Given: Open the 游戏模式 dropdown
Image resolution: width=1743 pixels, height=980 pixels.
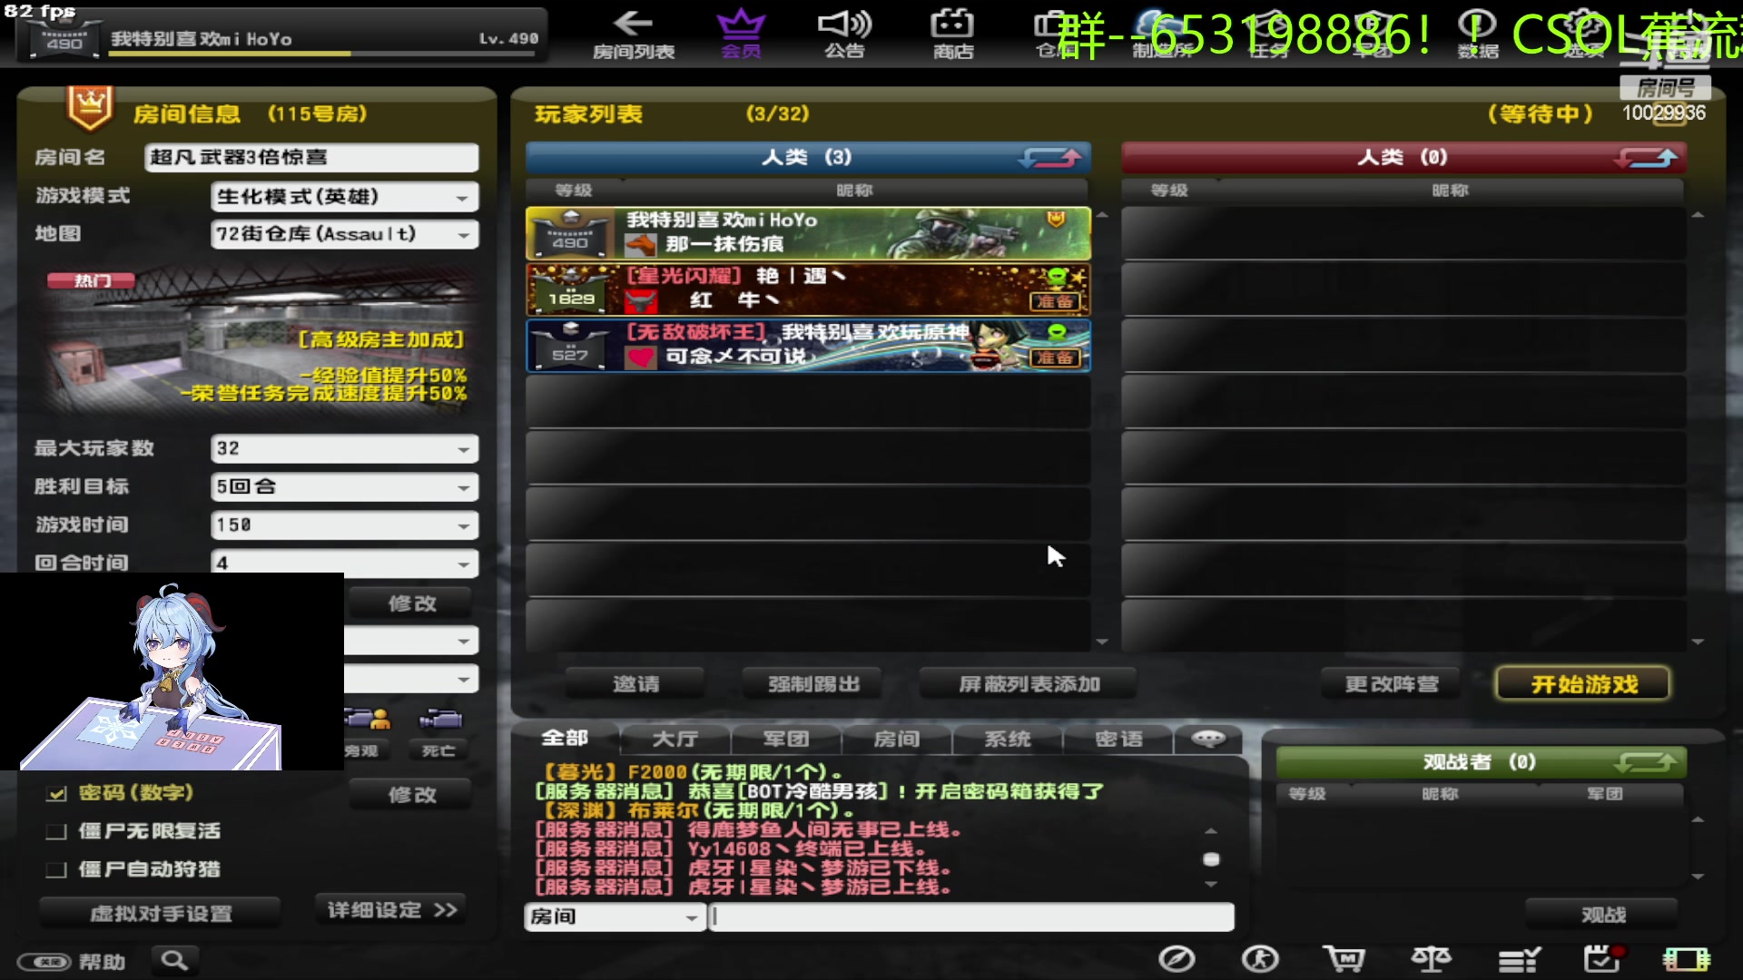Looking at the screenshot, I should (x=344, y=197).
